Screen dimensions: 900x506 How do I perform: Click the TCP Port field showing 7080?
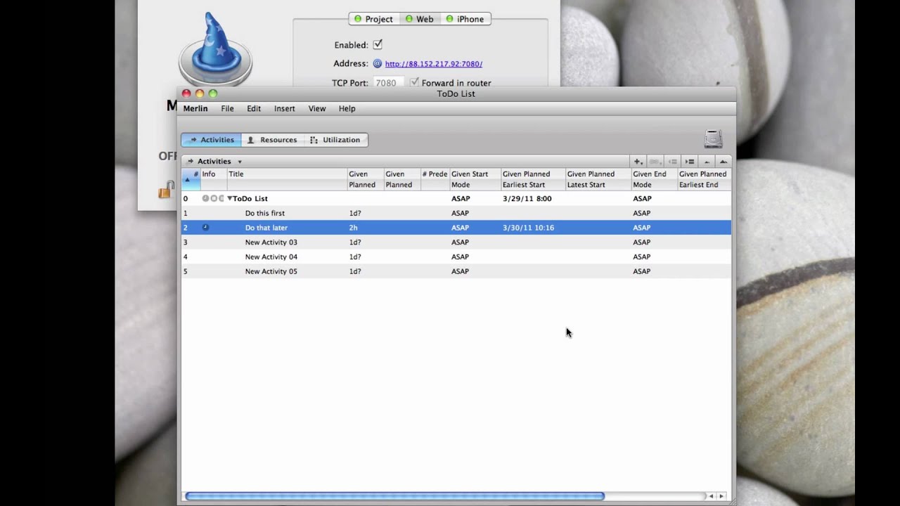tap(388, 82)
